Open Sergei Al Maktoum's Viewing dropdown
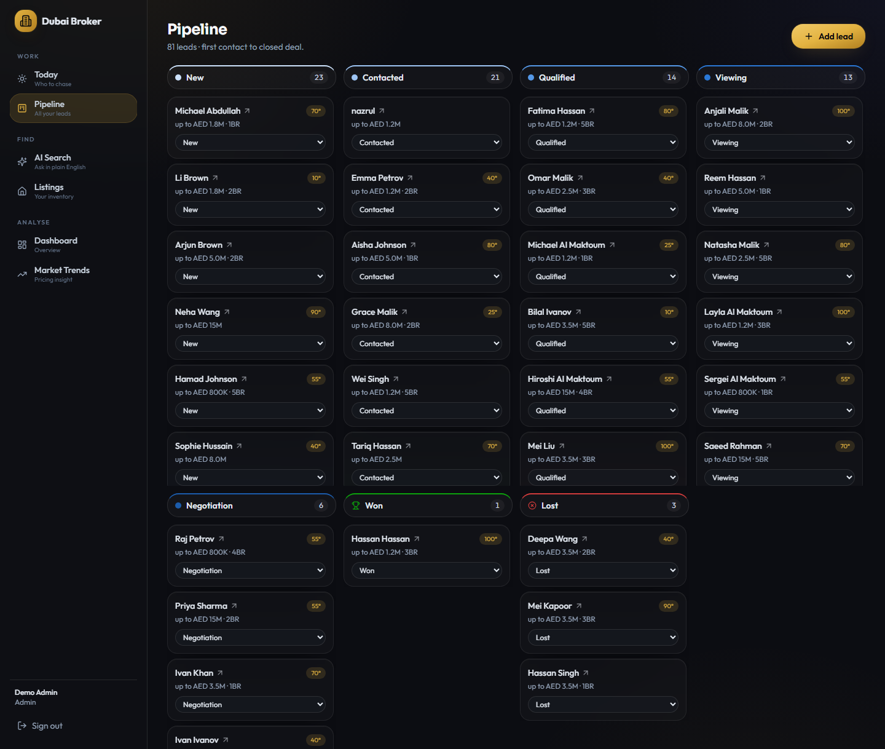 pos(779,410)
